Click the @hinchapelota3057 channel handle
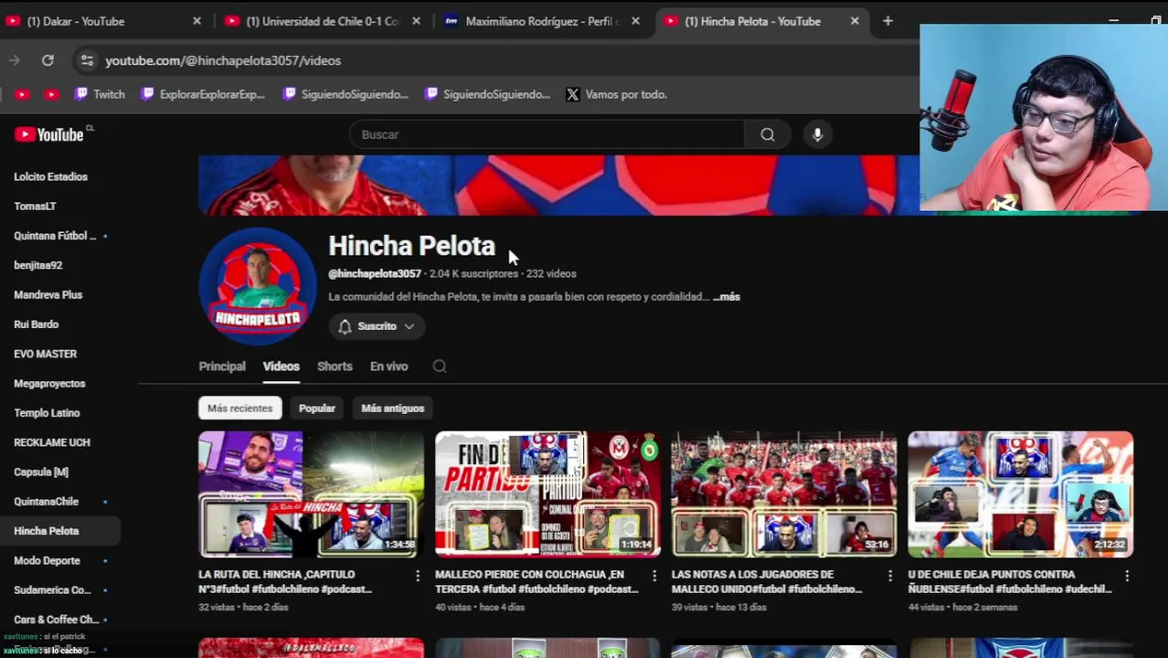 (x=375, y=274)
